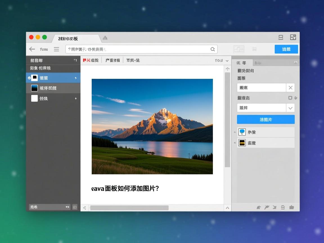Click the square icon next to the dropdown label
Viewport: 324px width, 243px height.
coord(290,98)
